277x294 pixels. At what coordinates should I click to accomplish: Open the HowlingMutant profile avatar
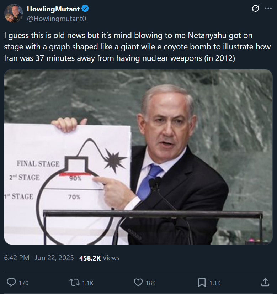click(14, 14)
